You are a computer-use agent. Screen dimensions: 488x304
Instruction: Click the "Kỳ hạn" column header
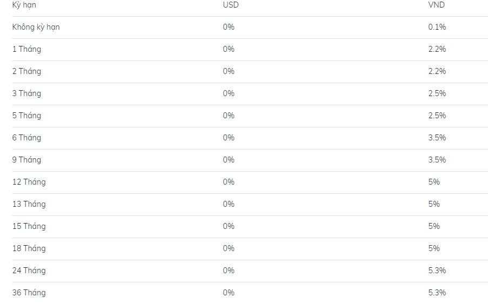(x=25, y=5)
